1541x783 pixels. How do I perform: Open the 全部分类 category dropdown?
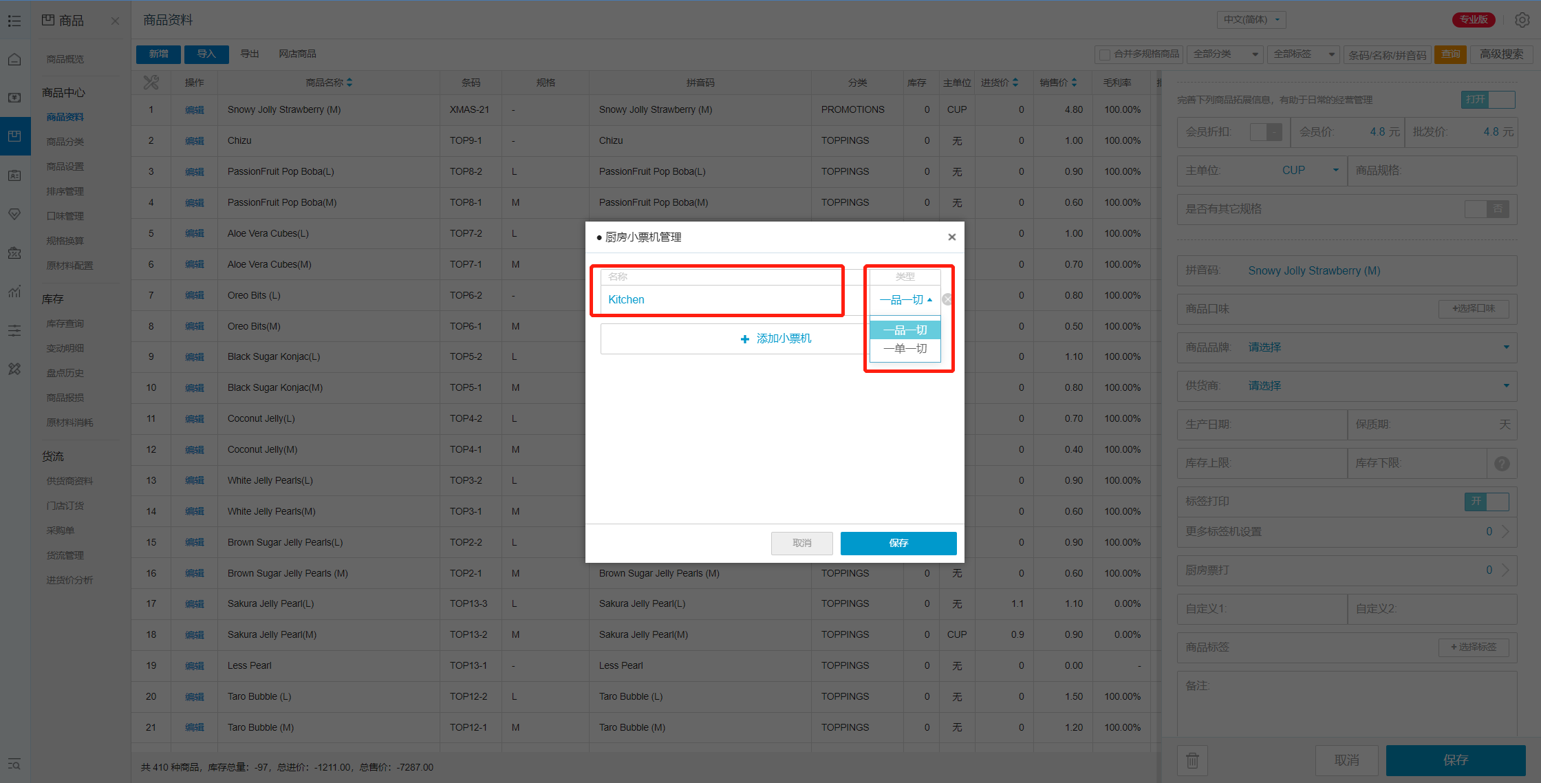point(1225,54)
